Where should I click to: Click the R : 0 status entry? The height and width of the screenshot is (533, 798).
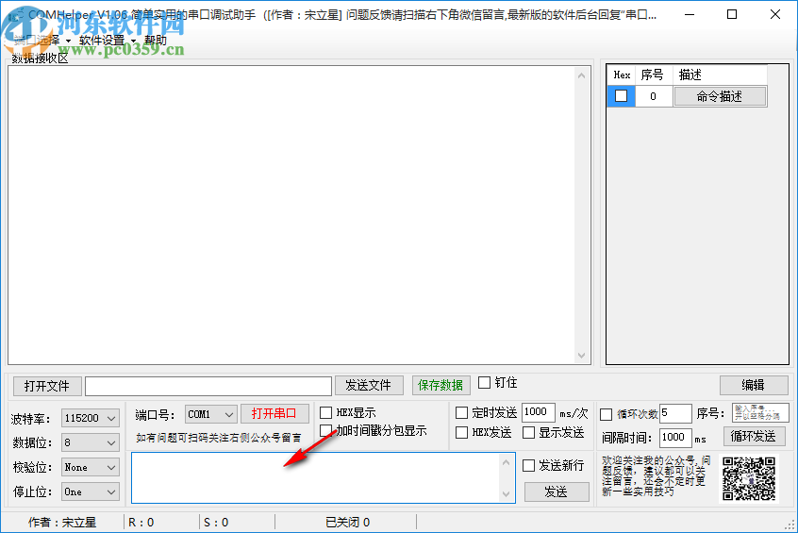(141, 523)
